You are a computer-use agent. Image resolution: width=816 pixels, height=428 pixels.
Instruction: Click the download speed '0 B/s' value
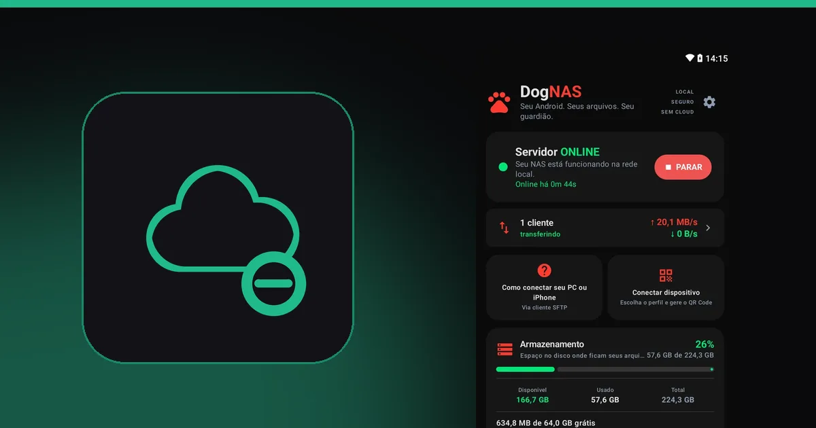pyautogui.click(x=684, y=234)
